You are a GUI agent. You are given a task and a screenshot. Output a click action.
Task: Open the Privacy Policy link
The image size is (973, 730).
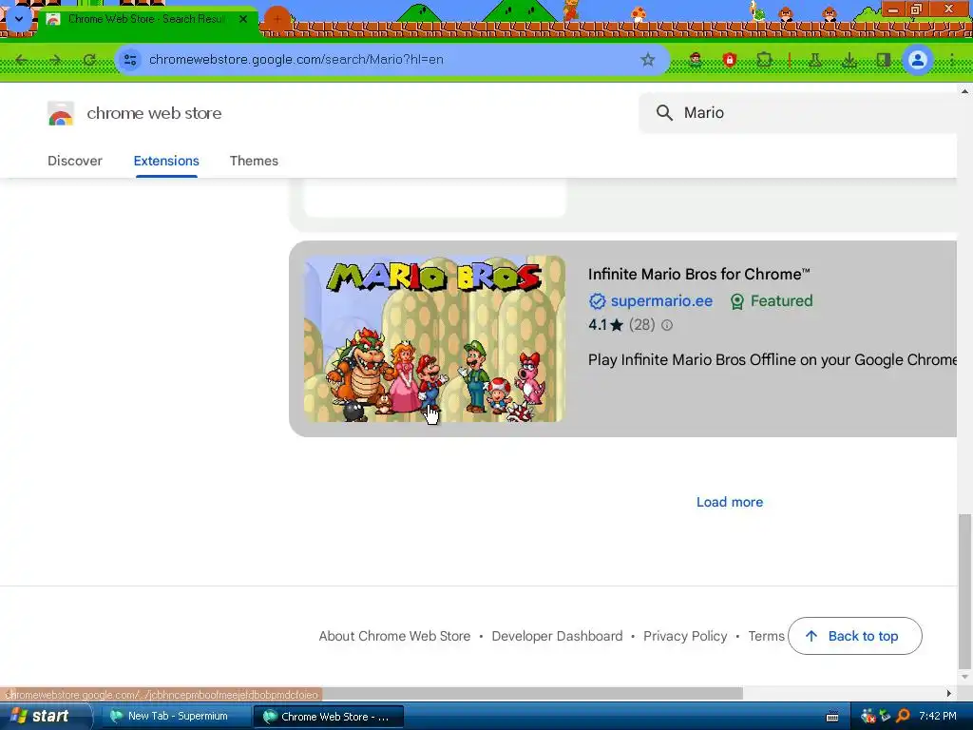point(685,636)
